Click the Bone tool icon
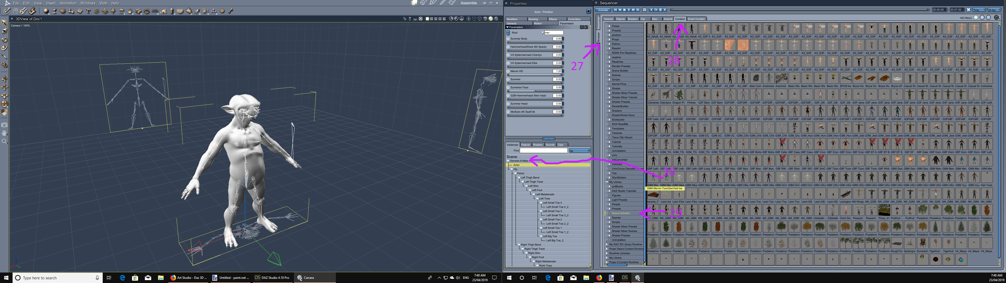1006x283 pixels. coord(231,11)
